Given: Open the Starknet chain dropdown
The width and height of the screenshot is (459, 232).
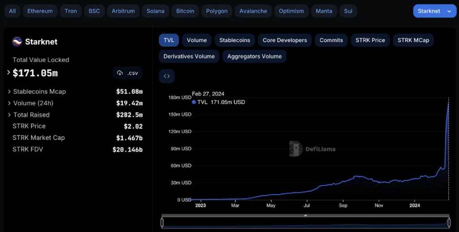Looking at the screenshot, I should (435, 11).
